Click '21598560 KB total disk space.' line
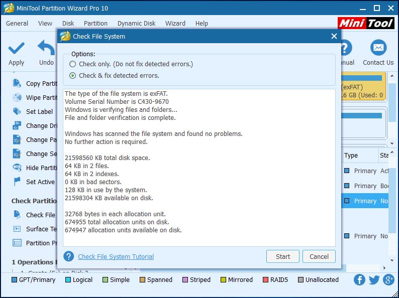This screenshot has height=298, width=399. click(108, 158)
